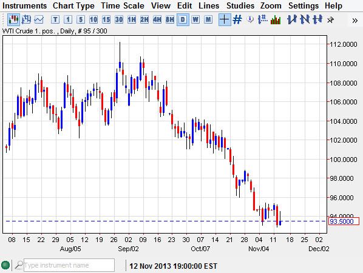Image resolution: width=363 pixels, height=273 pixels.
Task: Click the price scale options icon
Action: (263, 19)
